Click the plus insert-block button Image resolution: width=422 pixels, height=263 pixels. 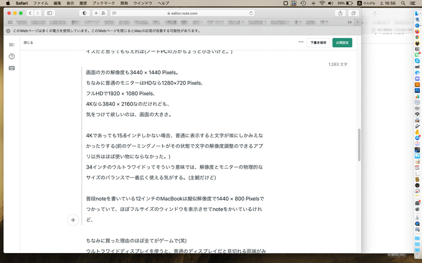pyautogui.click(x=73, y=220)
